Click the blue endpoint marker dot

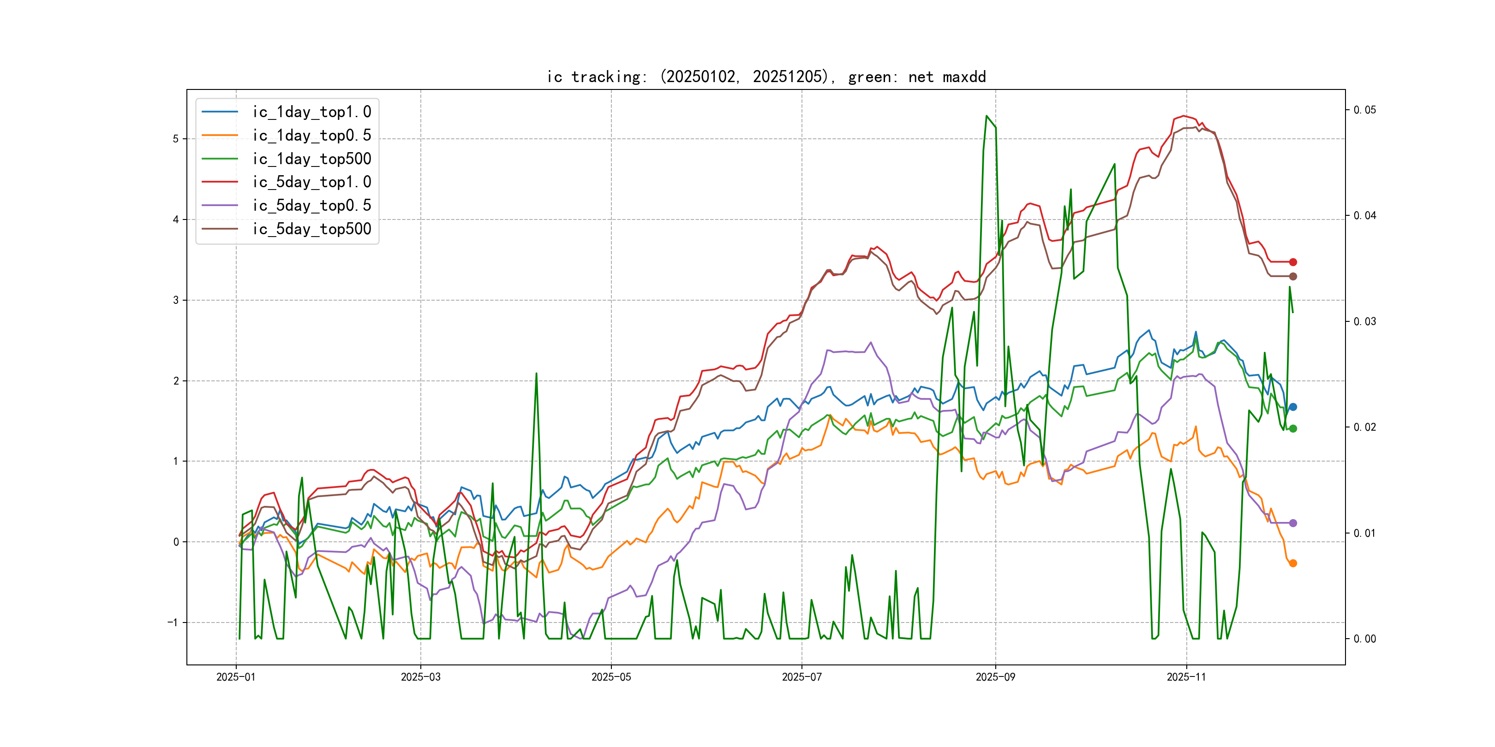[1293, 407]
